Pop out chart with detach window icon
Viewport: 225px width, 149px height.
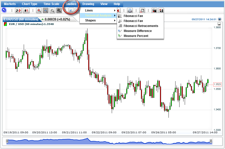click(x=142, y=10)
